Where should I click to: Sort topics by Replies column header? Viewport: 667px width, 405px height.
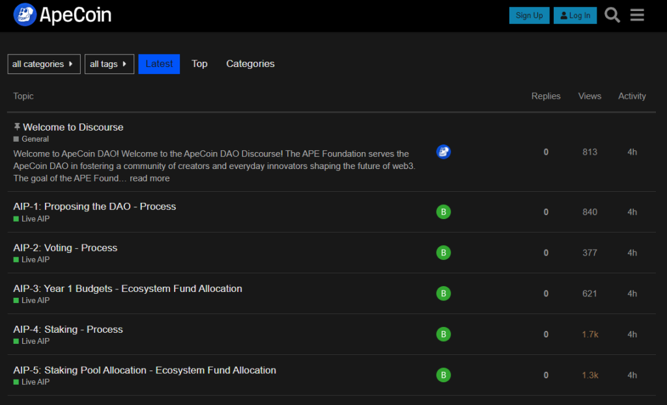546,96
